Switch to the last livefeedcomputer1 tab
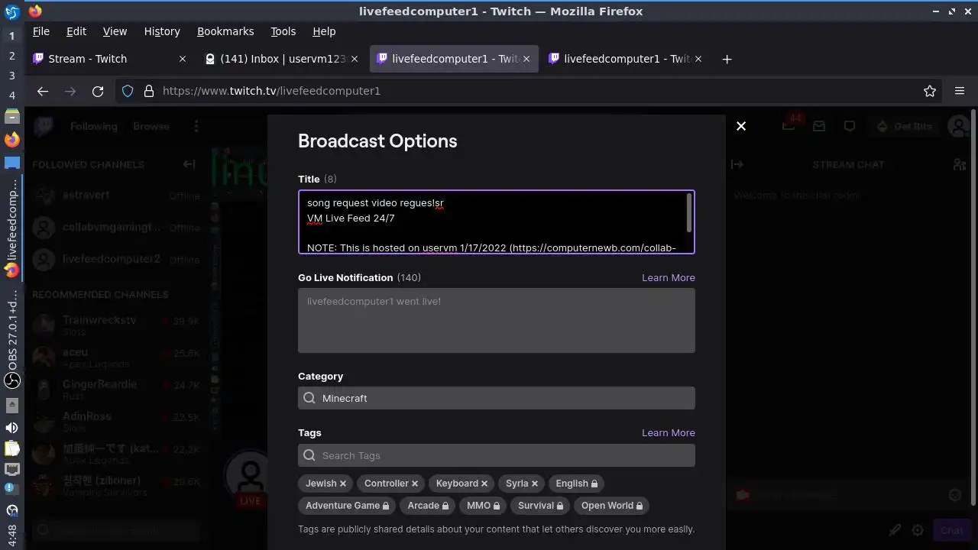The width and height of the screenshot is (978, 550). point(625,59)
